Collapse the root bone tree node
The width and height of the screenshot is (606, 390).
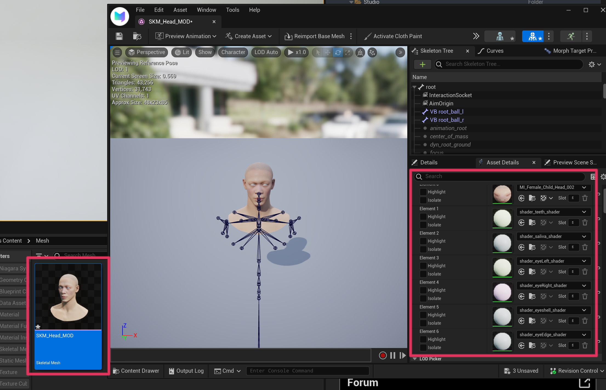(414, 87)
